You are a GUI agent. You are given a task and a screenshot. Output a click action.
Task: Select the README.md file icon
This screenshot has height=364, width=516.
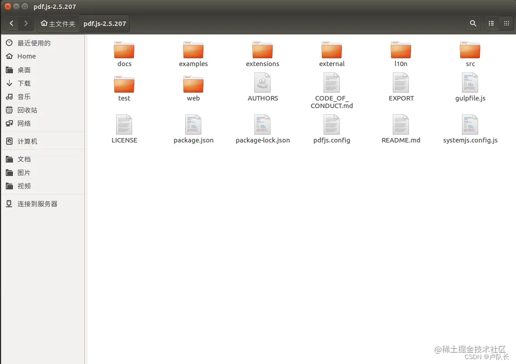[x=401, y=125]
